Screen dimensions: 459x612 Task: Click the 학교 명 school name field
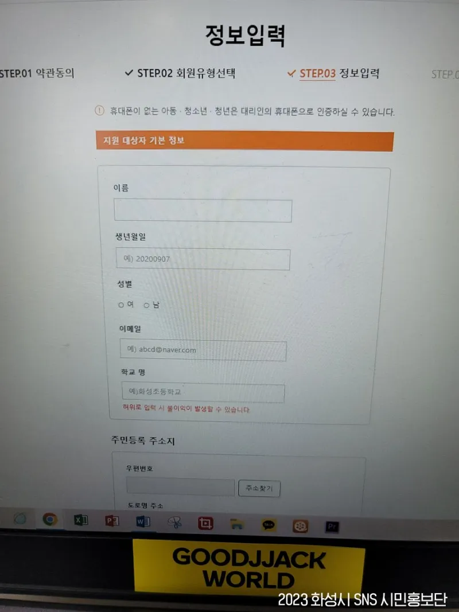pos(203,392)
